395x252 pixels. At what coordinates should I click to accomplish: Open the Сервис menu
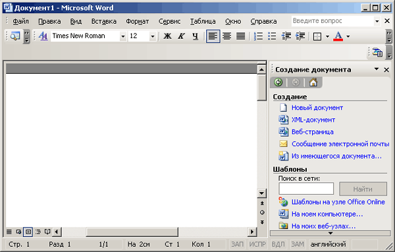click(170, 22)
